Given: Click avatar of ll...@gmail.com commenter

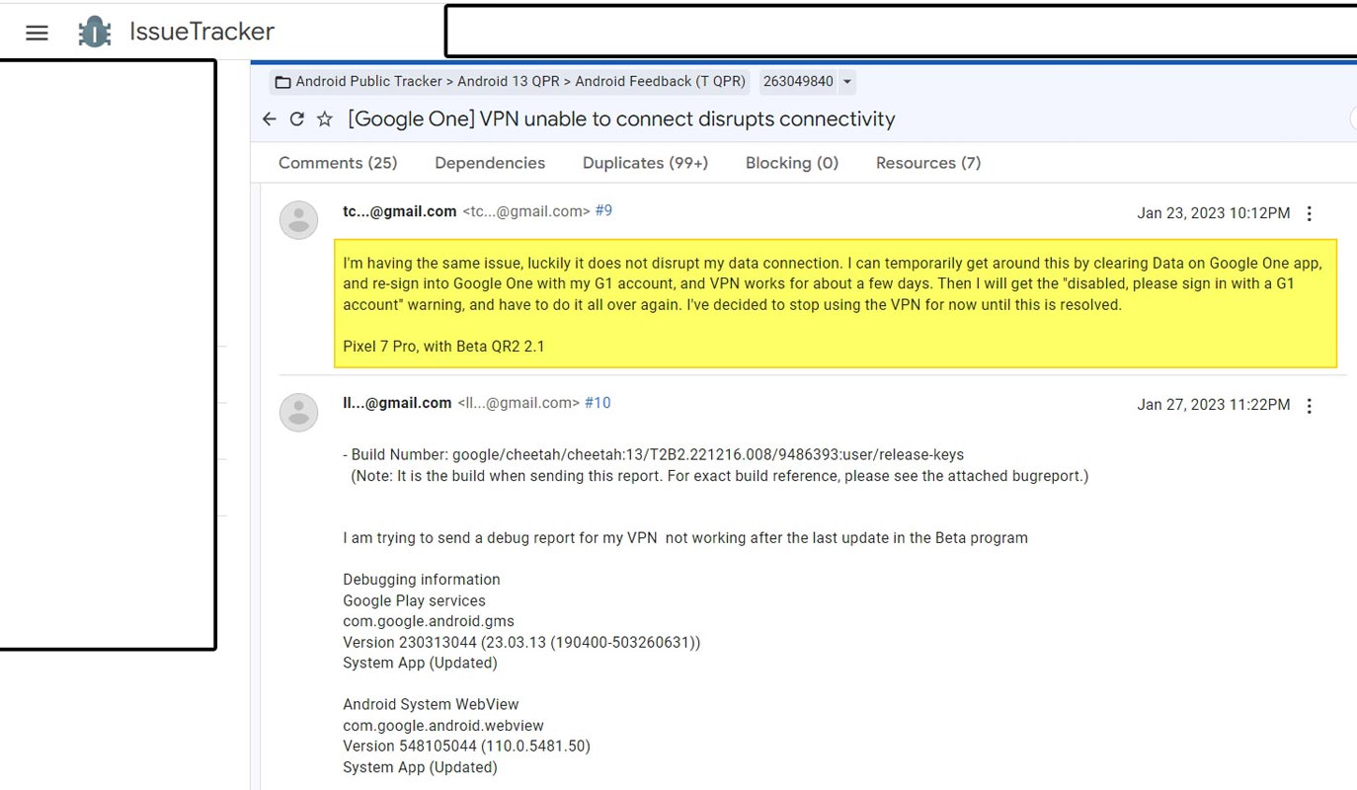Looking at the screenshot, I should pos(298,412).
